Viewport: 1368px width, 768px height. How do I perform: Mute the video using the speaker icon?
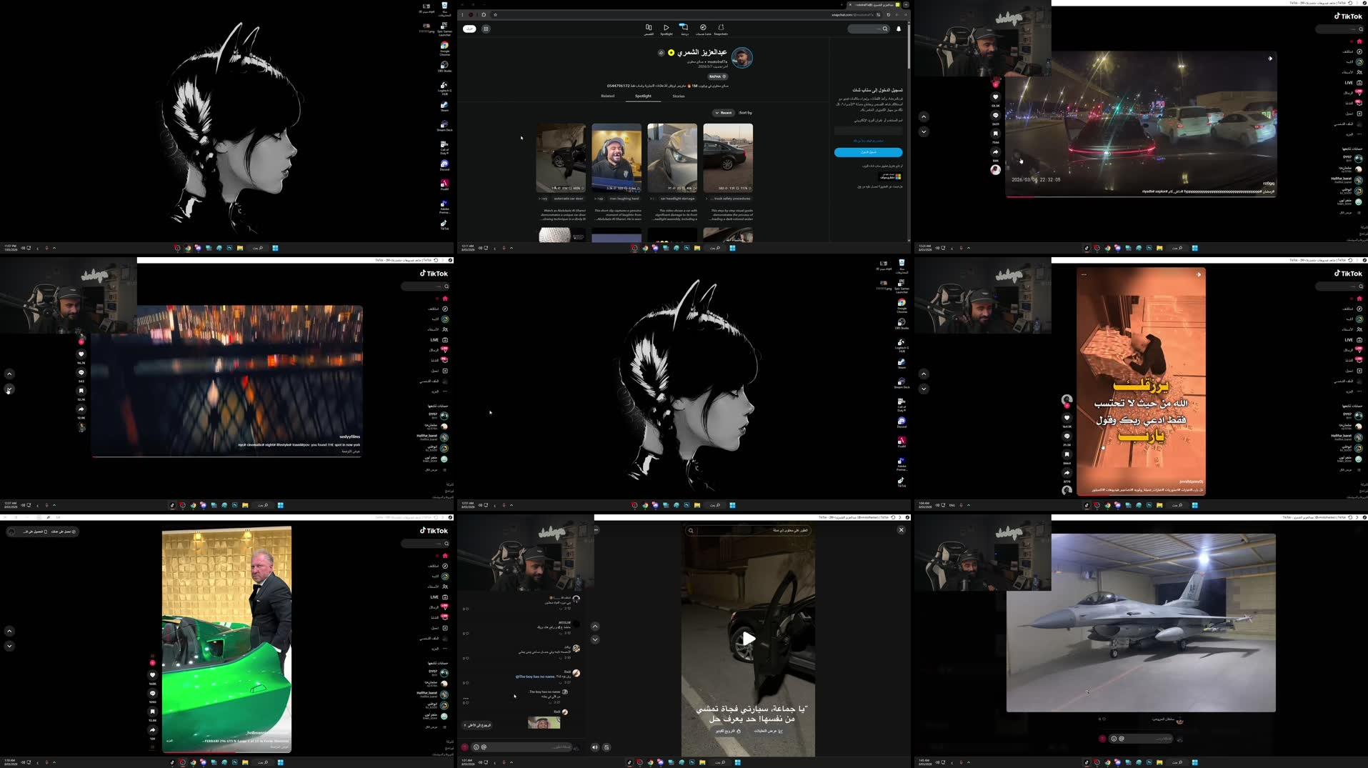[595, 747]
